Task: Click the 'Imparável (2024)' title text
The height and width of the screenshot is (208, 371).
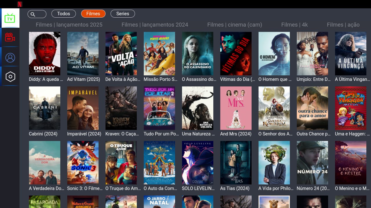Action: pos(84,134)
